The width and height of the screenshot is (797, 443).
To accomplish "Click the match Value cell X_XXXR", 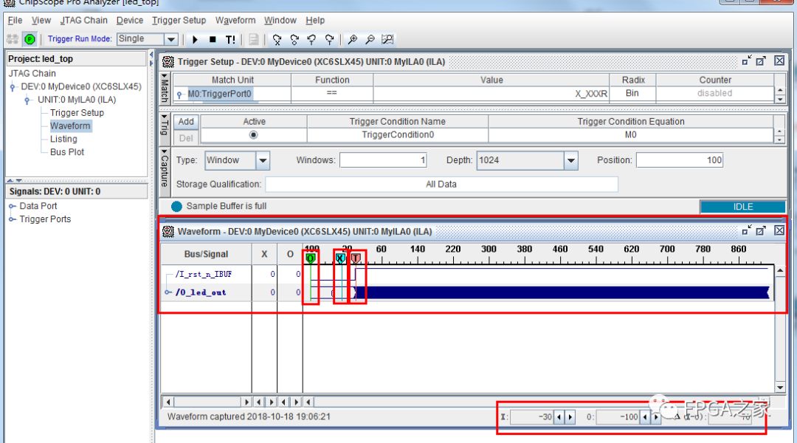I will pyautogui.click(x=491, y=94).
